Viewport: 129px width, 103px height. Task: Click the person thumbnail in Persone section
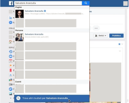point(19,37)
